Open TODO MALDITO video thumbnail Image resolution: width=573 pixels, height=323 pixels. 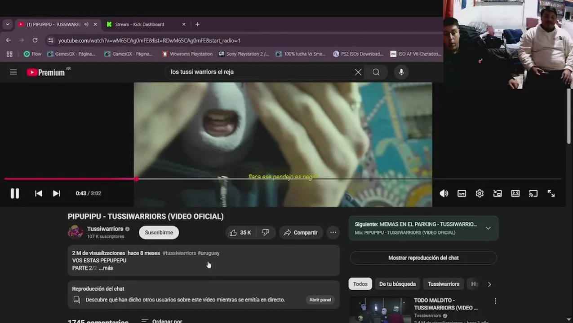click(380, 310)
